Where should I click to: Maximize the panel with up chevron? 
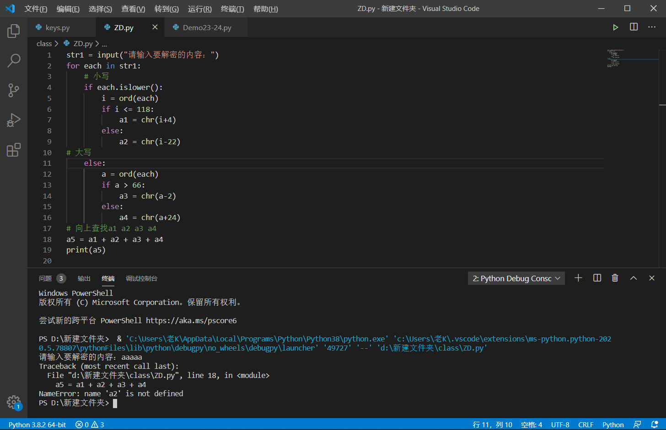point(634,278)
